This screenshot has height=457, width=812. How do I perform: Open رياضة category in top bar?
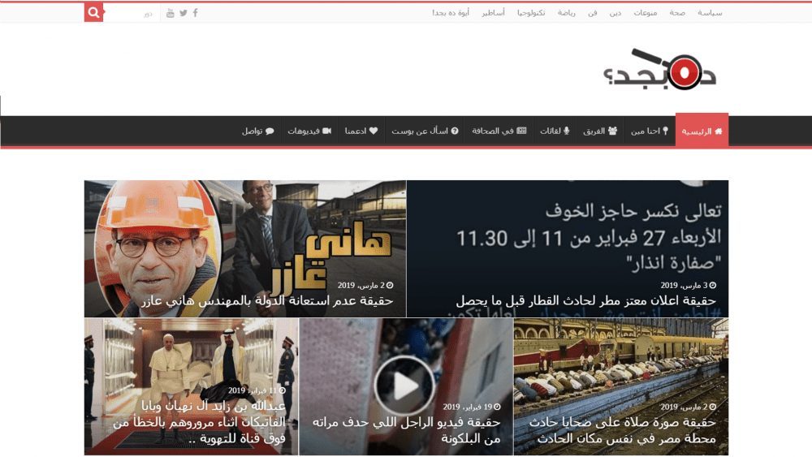[x=567, y=13]
